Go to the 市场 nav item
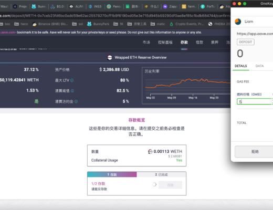This screenshot has width=273, height=210. coord(146,42)
